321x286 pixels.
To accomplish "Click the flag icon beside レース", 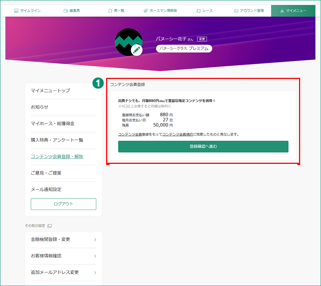I will [x=198, y=11].
